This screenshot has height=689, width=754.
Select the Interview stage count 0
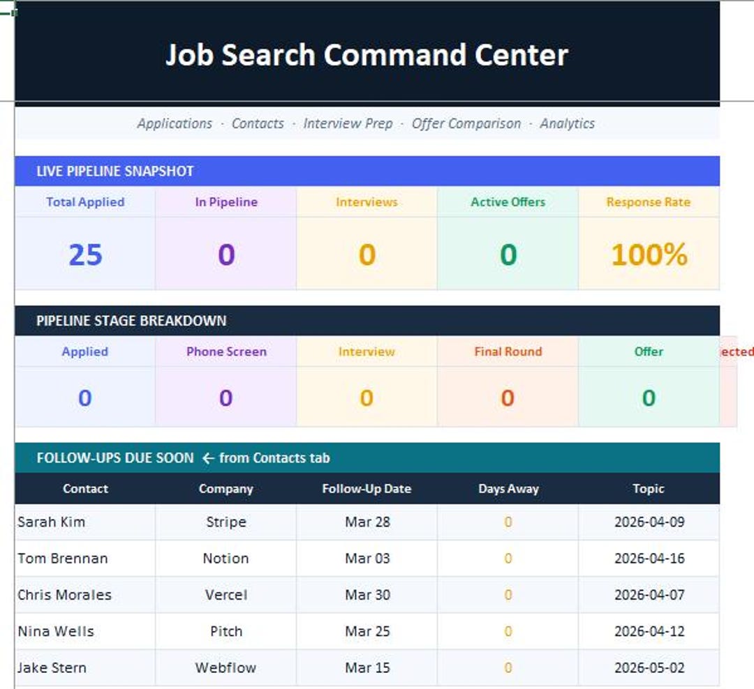click(367, 397)
